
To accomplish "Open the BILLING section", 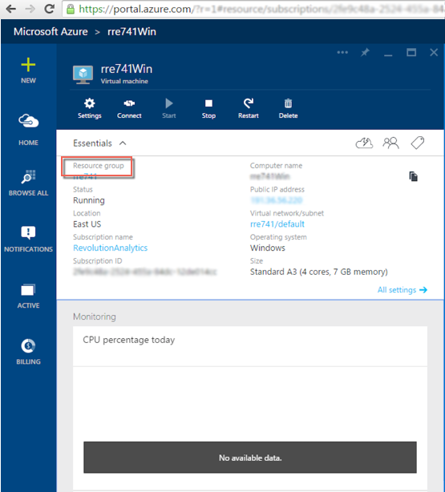I will (28, 352).
